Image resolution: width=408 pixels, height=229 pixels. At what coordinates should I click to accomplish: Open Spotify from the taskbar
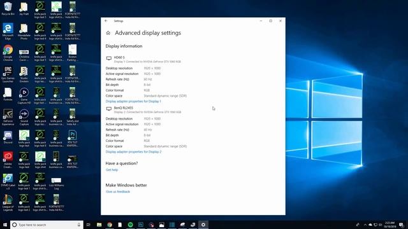click(130, 225)
